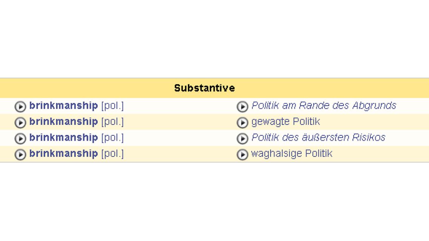Click [pol.] label in 'Politik am Rande' row
This screenshot has height=241, width=429.
(x=113, y=105)
